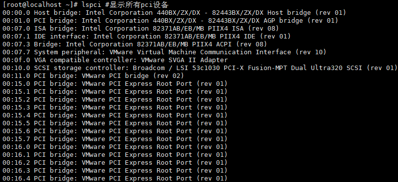398x182 pixels.
Task: Click the Root Port line 00:16.3
Action: click(x=115, y=170)
